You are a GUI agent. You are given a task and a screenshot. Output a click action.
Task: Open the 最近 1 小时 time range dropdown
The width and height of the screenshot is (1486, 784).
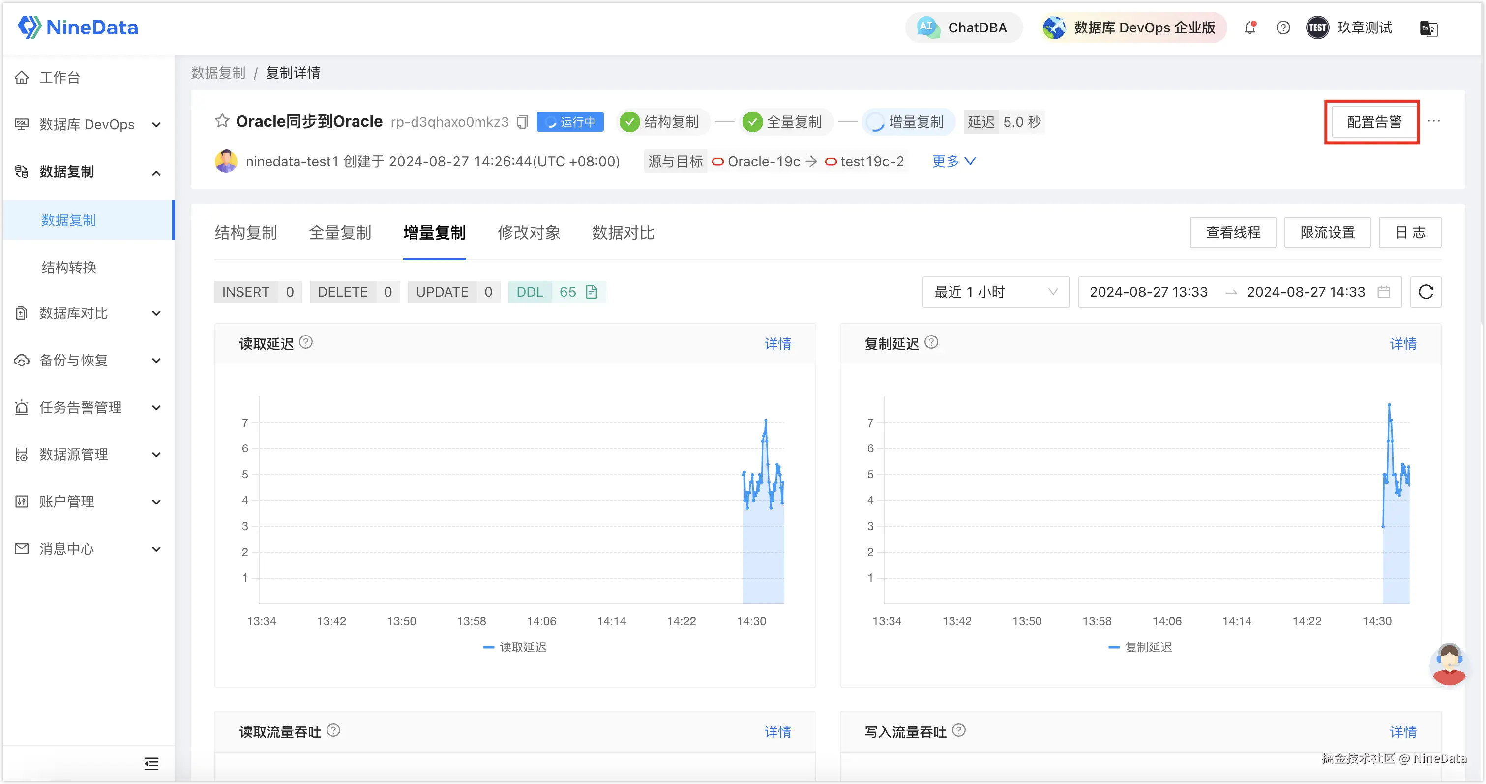click(996, 292)
